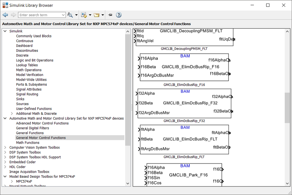Select Ports & Subsystems
This screenshot has height=195, width=292.
coord(32,84)
